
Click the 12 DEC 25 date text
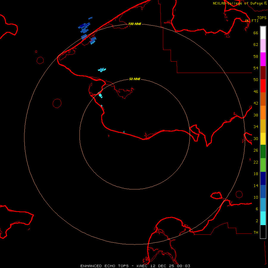tap(162, 266)
